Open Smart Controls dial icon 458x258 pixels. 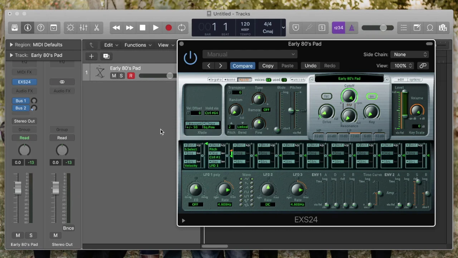click(70, 28)
